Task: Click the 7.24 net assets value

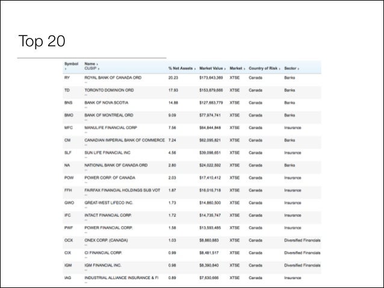Action: (172, 140)
